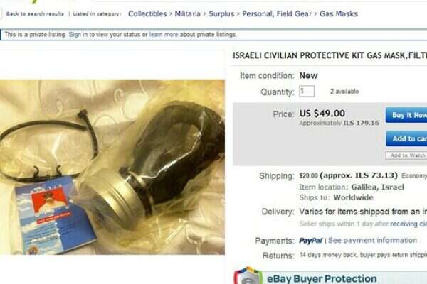Open the Gas Masks category link

coord(339,14)
